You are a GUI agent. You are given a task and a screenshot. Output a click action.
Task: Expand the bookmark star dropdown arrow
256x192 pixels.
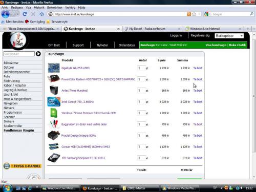point(199,14)
